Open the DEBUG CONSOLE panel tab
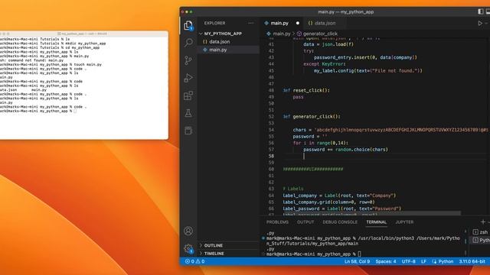 tap(340, 222)
